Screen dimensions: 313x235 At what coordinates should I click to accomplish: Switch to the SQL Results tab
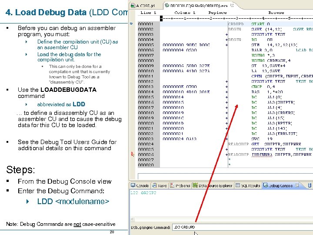(251, 185)
